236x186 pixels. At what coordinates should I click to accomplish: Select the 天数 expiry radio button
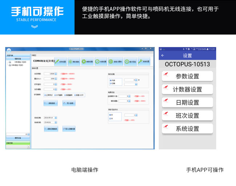(x=111, y=80)
